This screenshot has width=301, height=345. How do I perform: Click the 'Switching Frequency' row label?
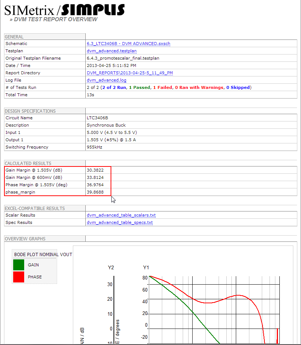pos(27,147)
